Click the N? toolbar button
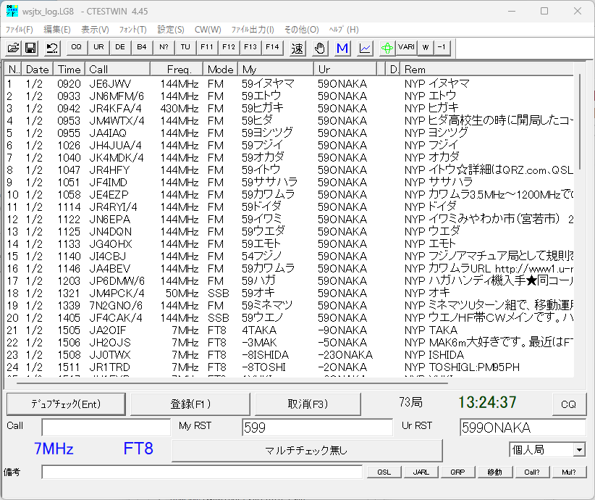Screen dimensions: 595x500 pyautogui.click(x=164, y=48)
